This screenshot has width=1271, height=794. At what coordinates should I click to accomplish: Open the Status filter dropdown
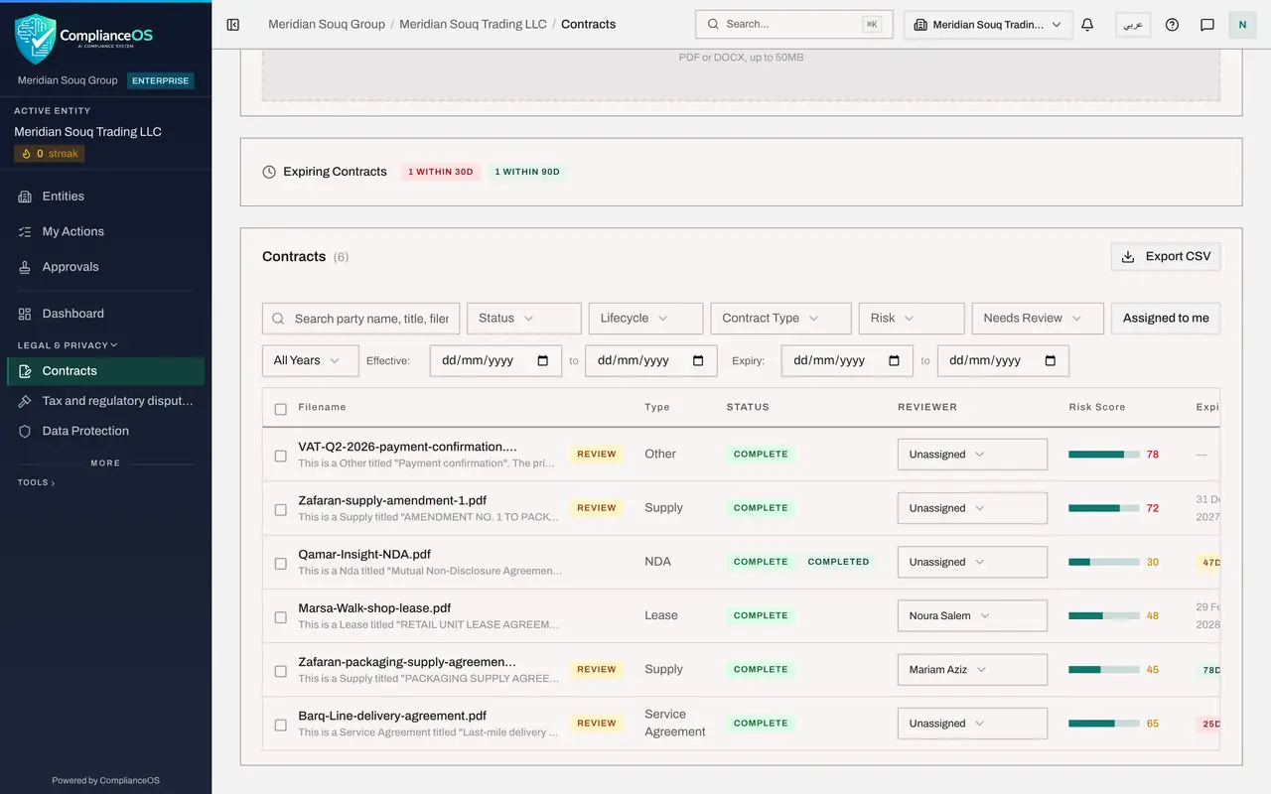(524, 319)
